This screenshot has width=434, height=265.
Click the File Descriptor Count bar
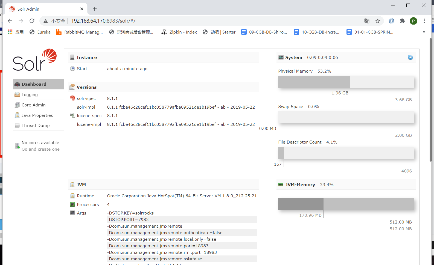pyautogui.click(x=346, y=153)
